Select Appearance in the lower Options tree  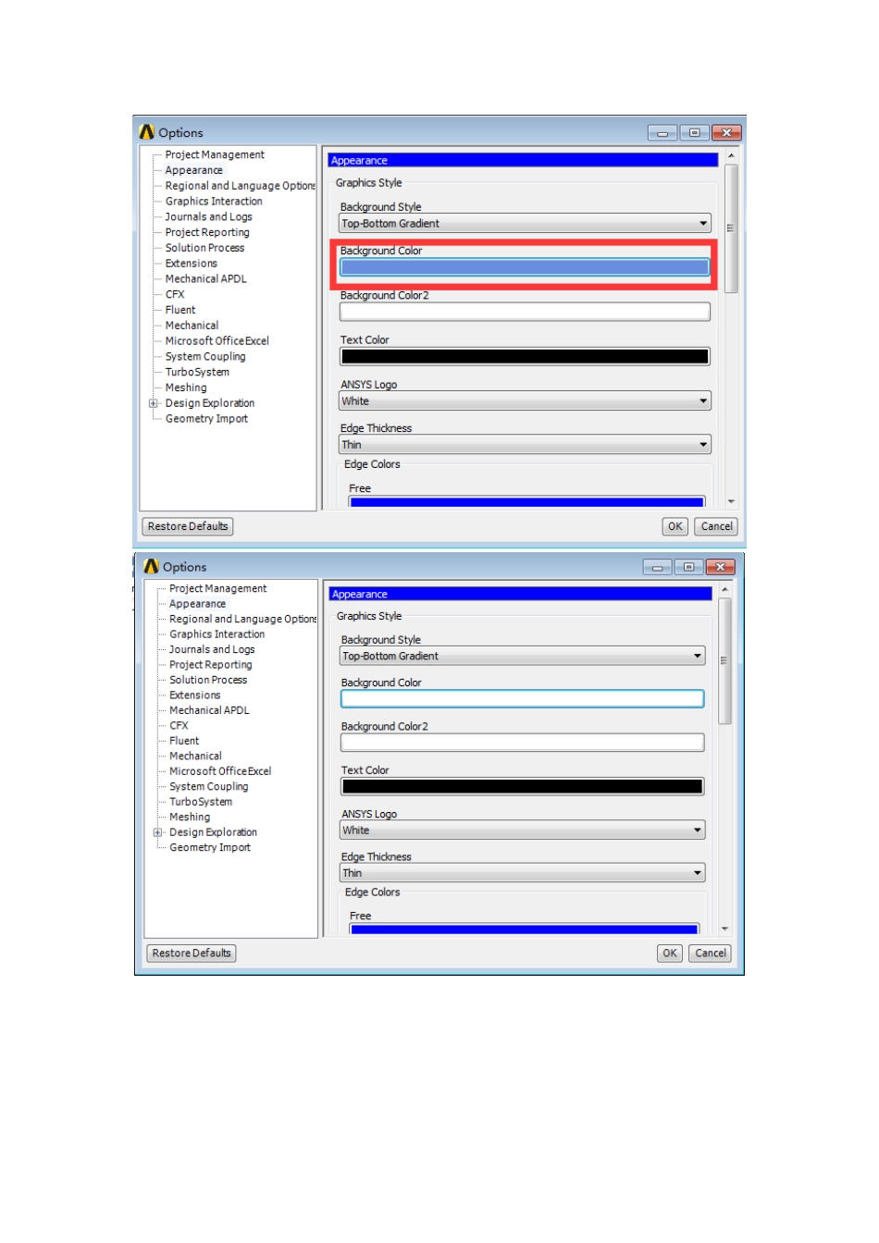point(198,604)
